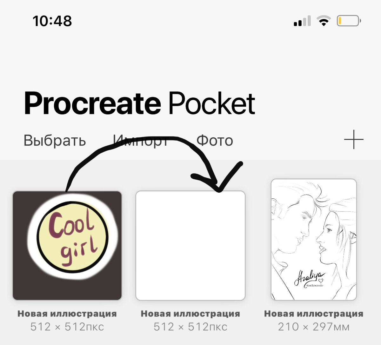Viewport: 381px width, 345px height.
Task: Rename the couple sketch artwork title
Action: tap(314, 314)
